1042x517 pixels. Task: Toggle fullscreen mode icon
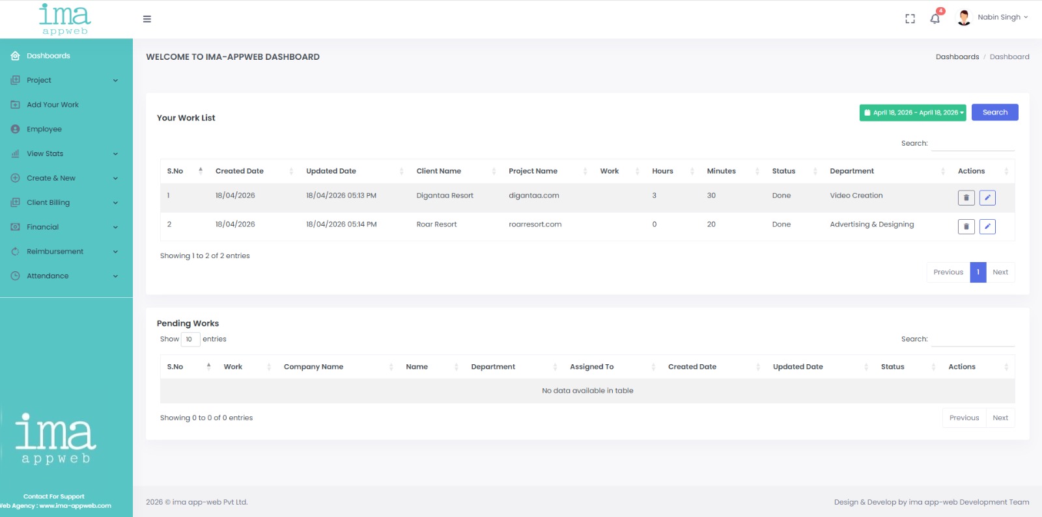(910, 19)
